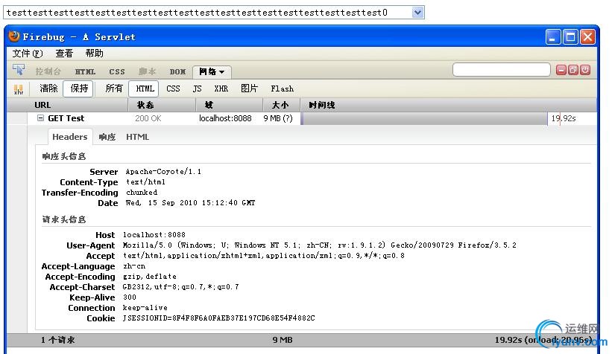This screenshot has width=612, height=354.
Task: Click the Accept header value
Action: pos(264,256)
